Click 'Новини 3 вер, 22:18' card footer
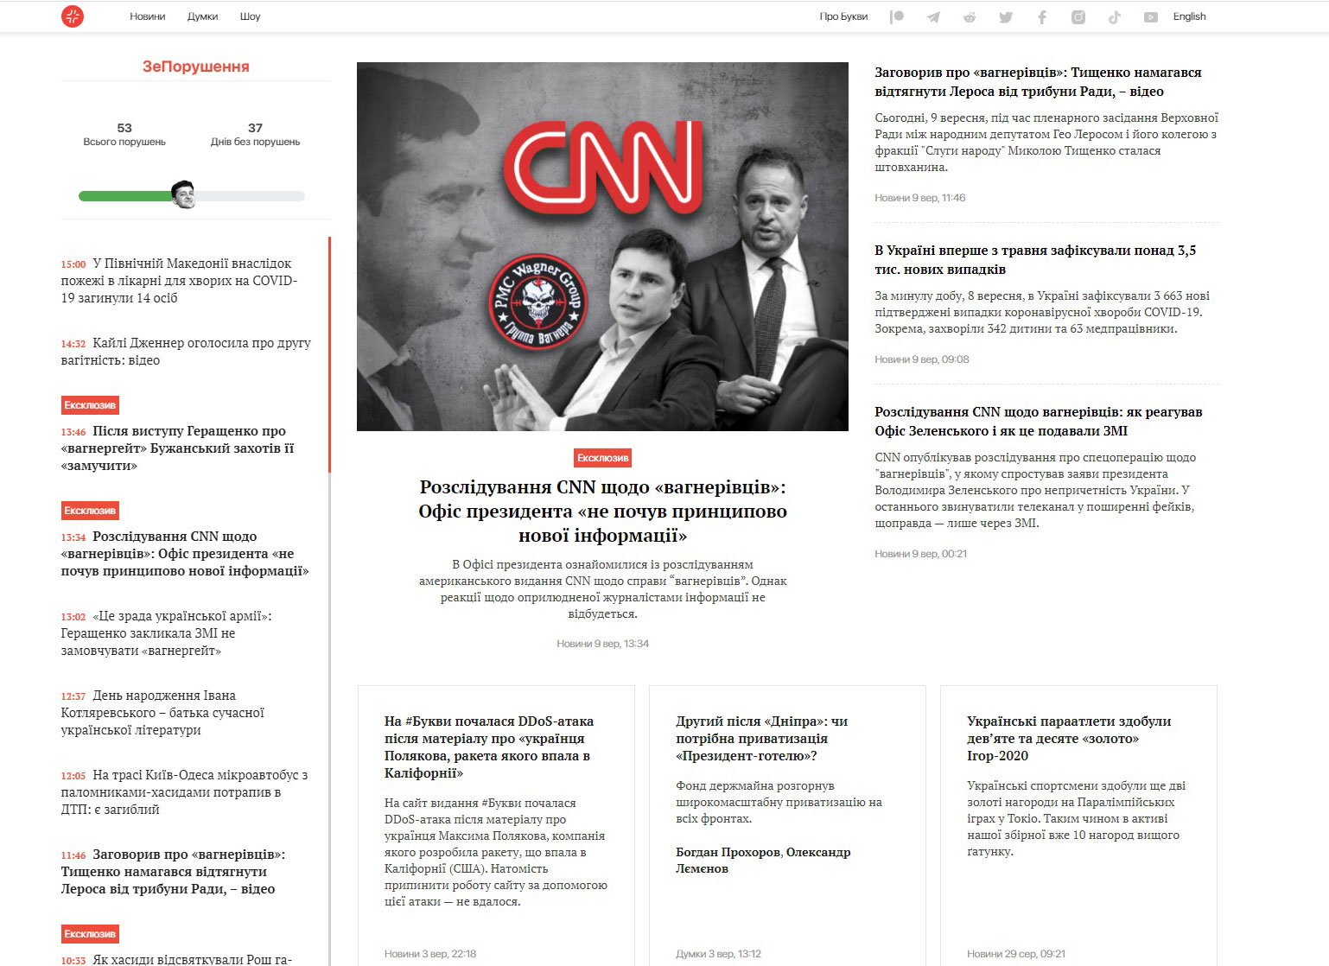Viewport: 1329px width, 966px height. point(430,954)
